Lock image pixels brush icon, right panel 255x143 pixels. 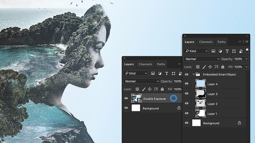[x=204, y=67]
